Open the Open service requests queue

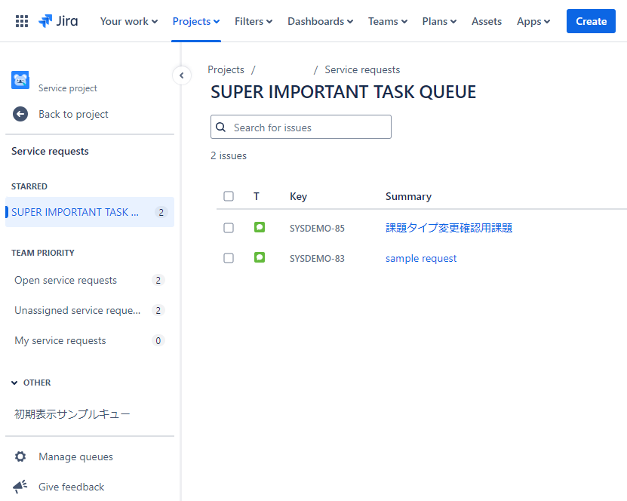coord(90,280)
